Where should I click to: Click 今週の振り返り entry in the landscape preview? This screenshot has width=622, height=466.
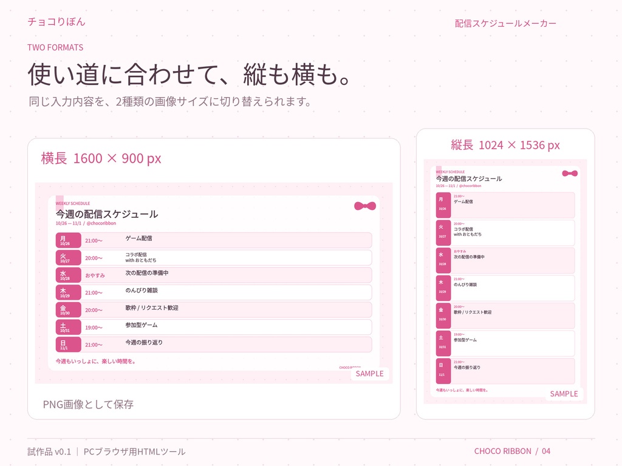tap(144, 342)
